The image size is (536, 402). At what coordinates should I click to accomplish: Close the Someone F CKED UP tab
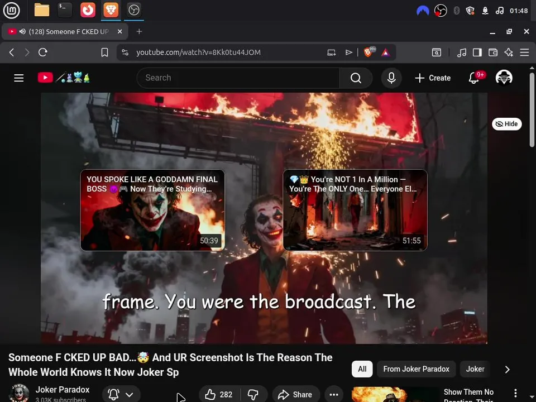pos(119,31)
